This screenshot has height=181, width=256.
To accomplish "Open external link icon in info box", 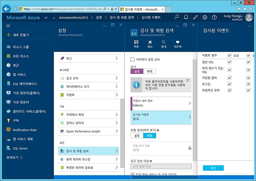I will point(188,81).
